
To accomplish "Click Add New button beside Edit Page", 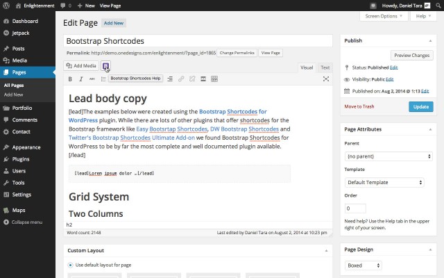I will [x=114, y=23].
